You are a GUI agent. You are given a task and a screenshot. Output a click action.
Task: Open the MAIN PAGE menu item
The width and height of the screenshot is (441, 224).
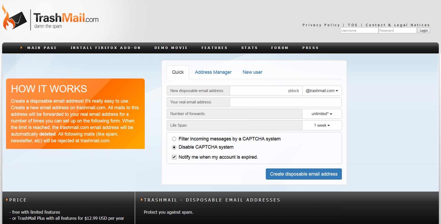tap(42, 48)
